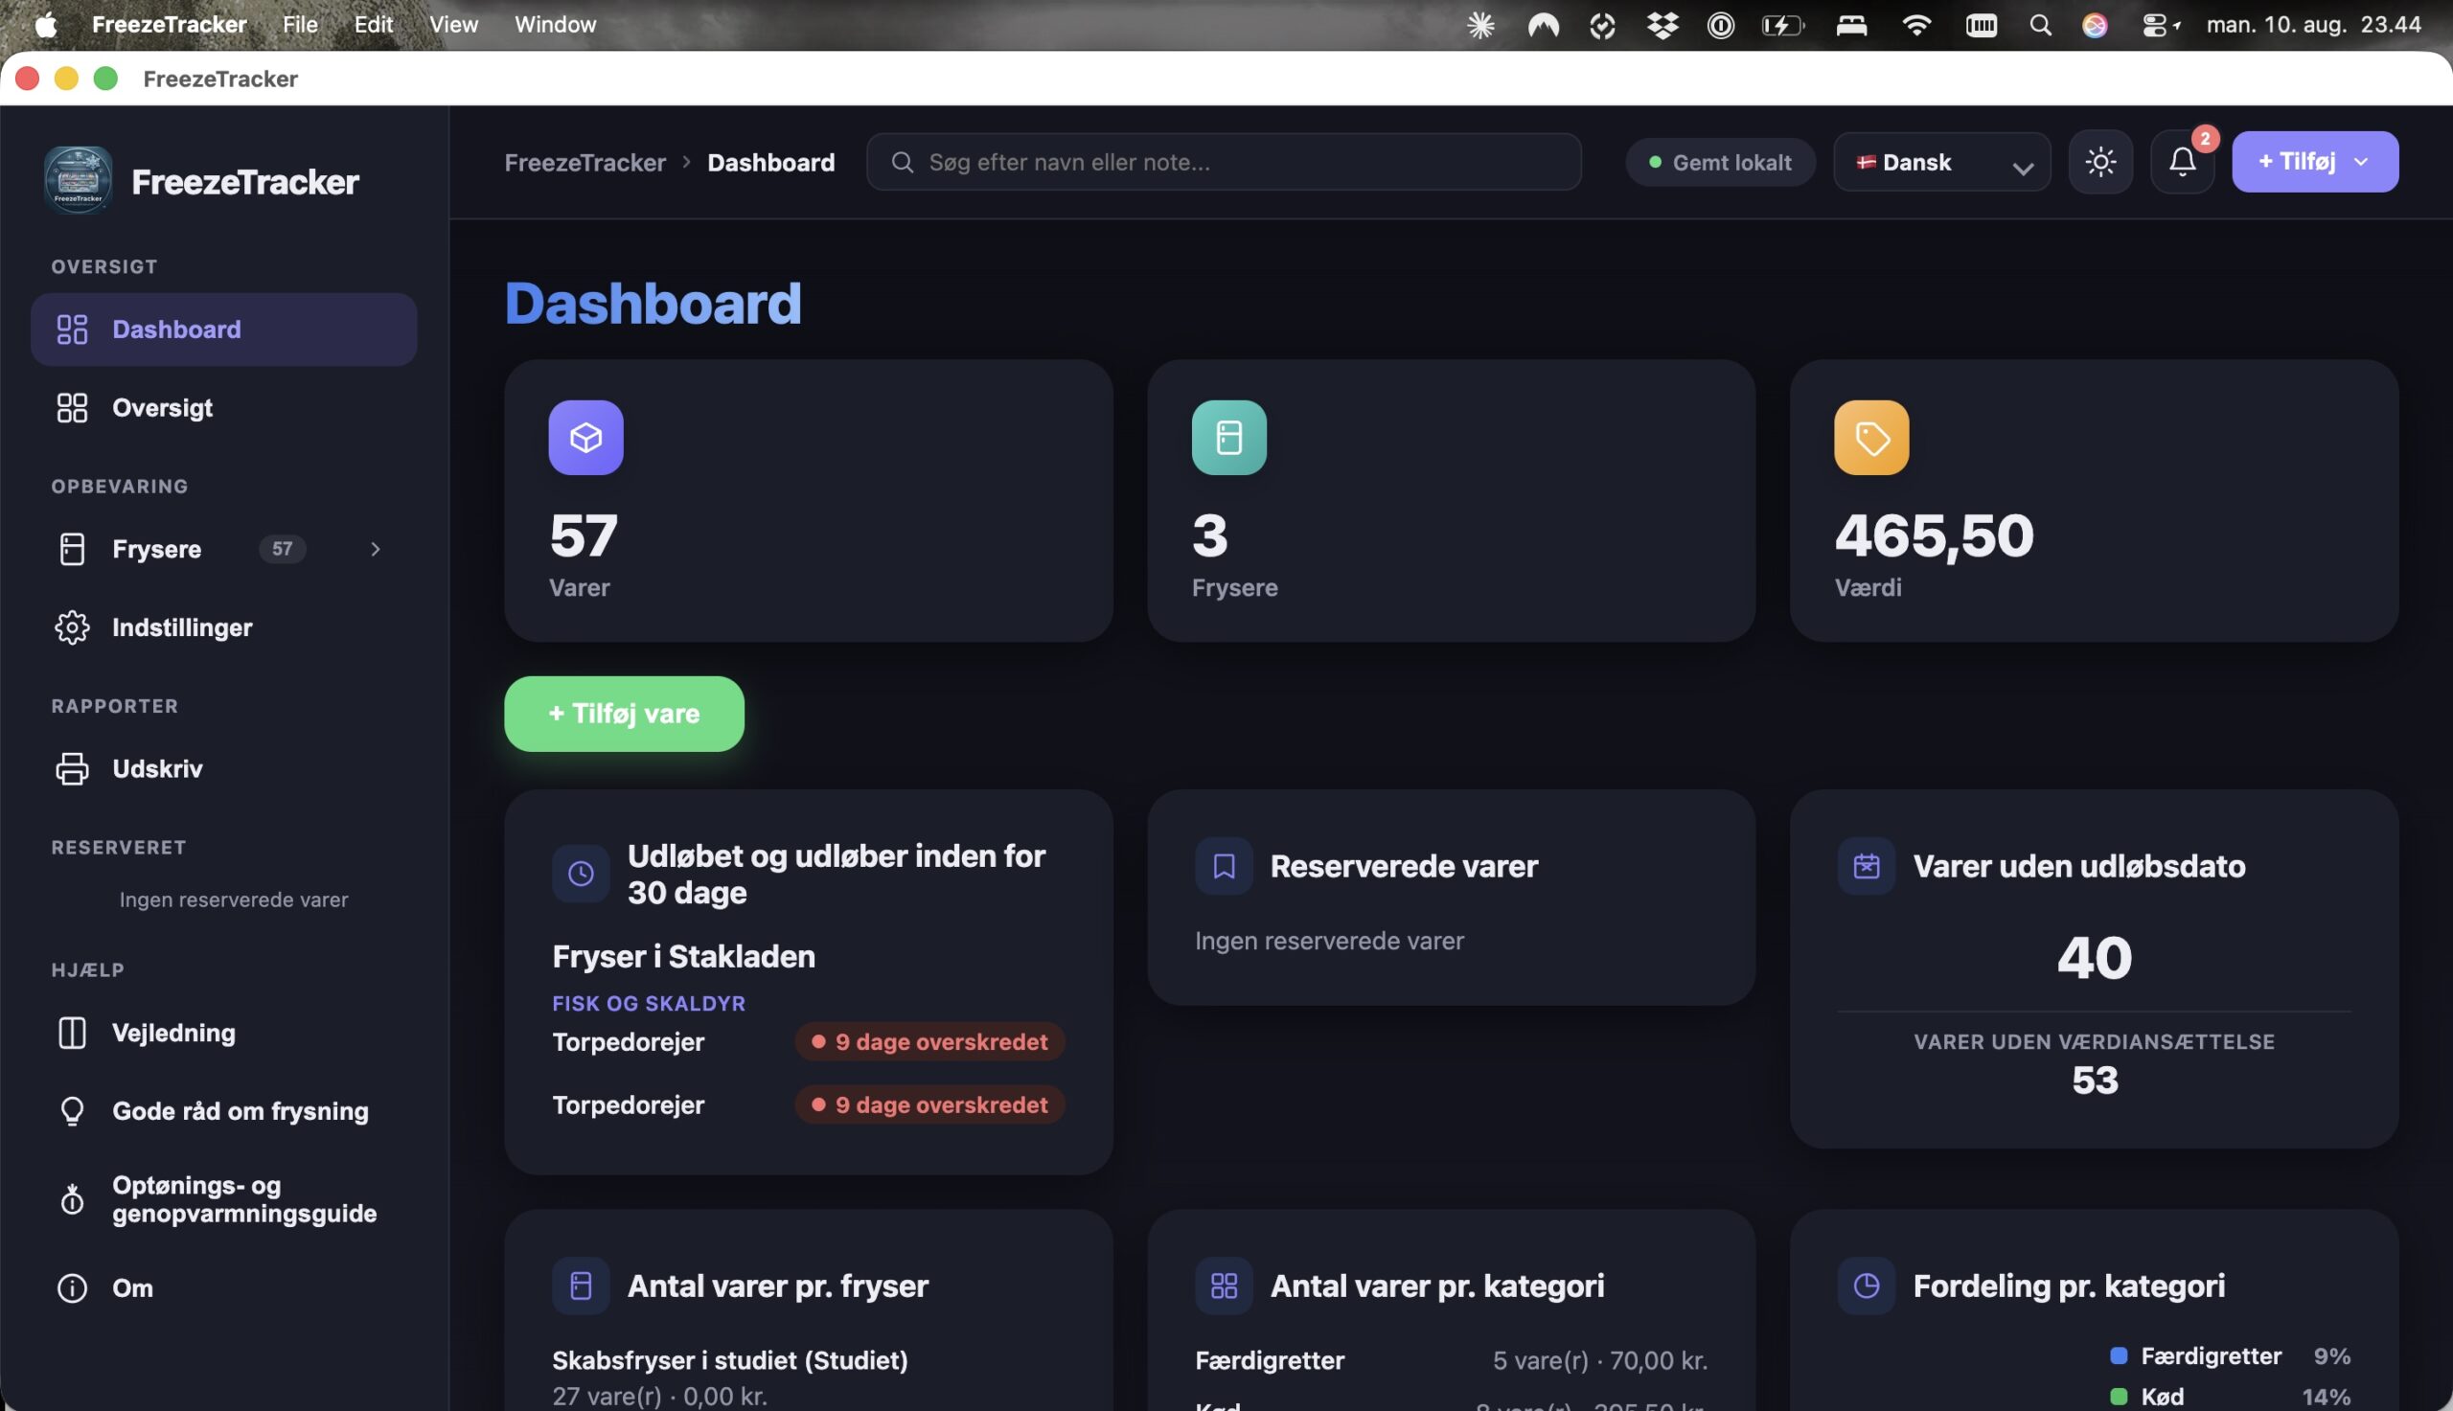
Task: Open the Window menu
Action: (x=556, y=24)
